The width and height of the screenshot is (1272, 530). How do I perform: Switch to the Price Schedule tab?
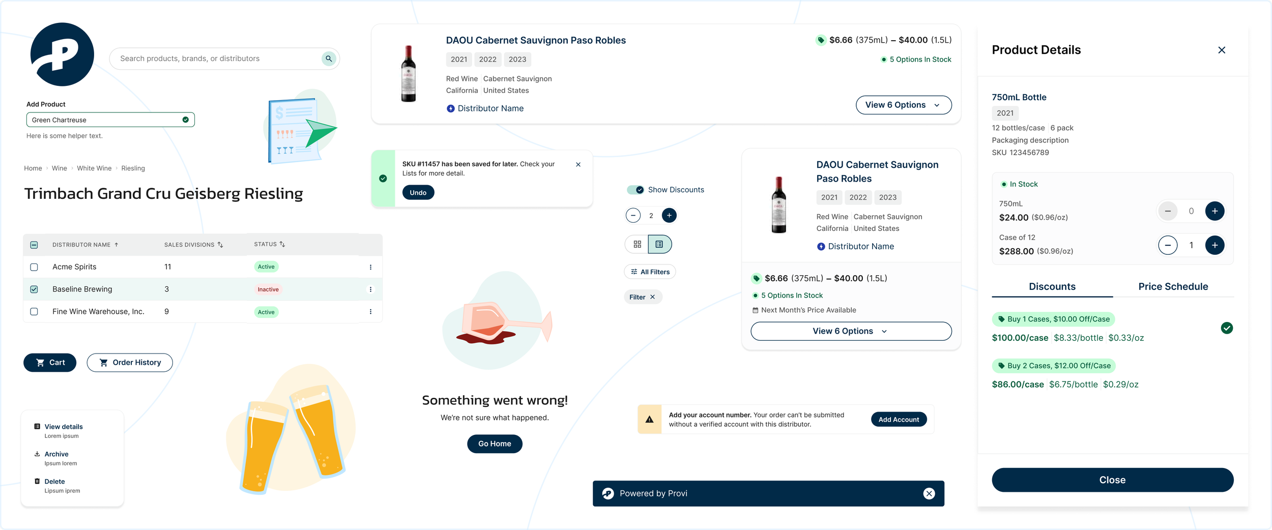tap(1173, 287)
